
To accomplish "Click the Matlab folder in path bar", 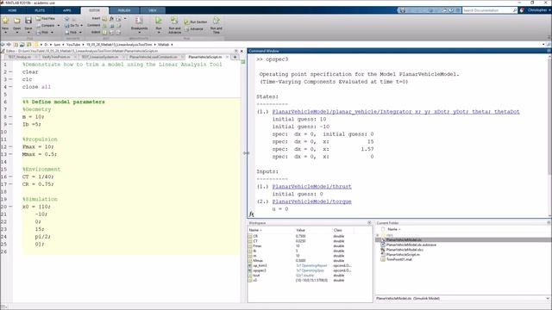I will point(163,45).
